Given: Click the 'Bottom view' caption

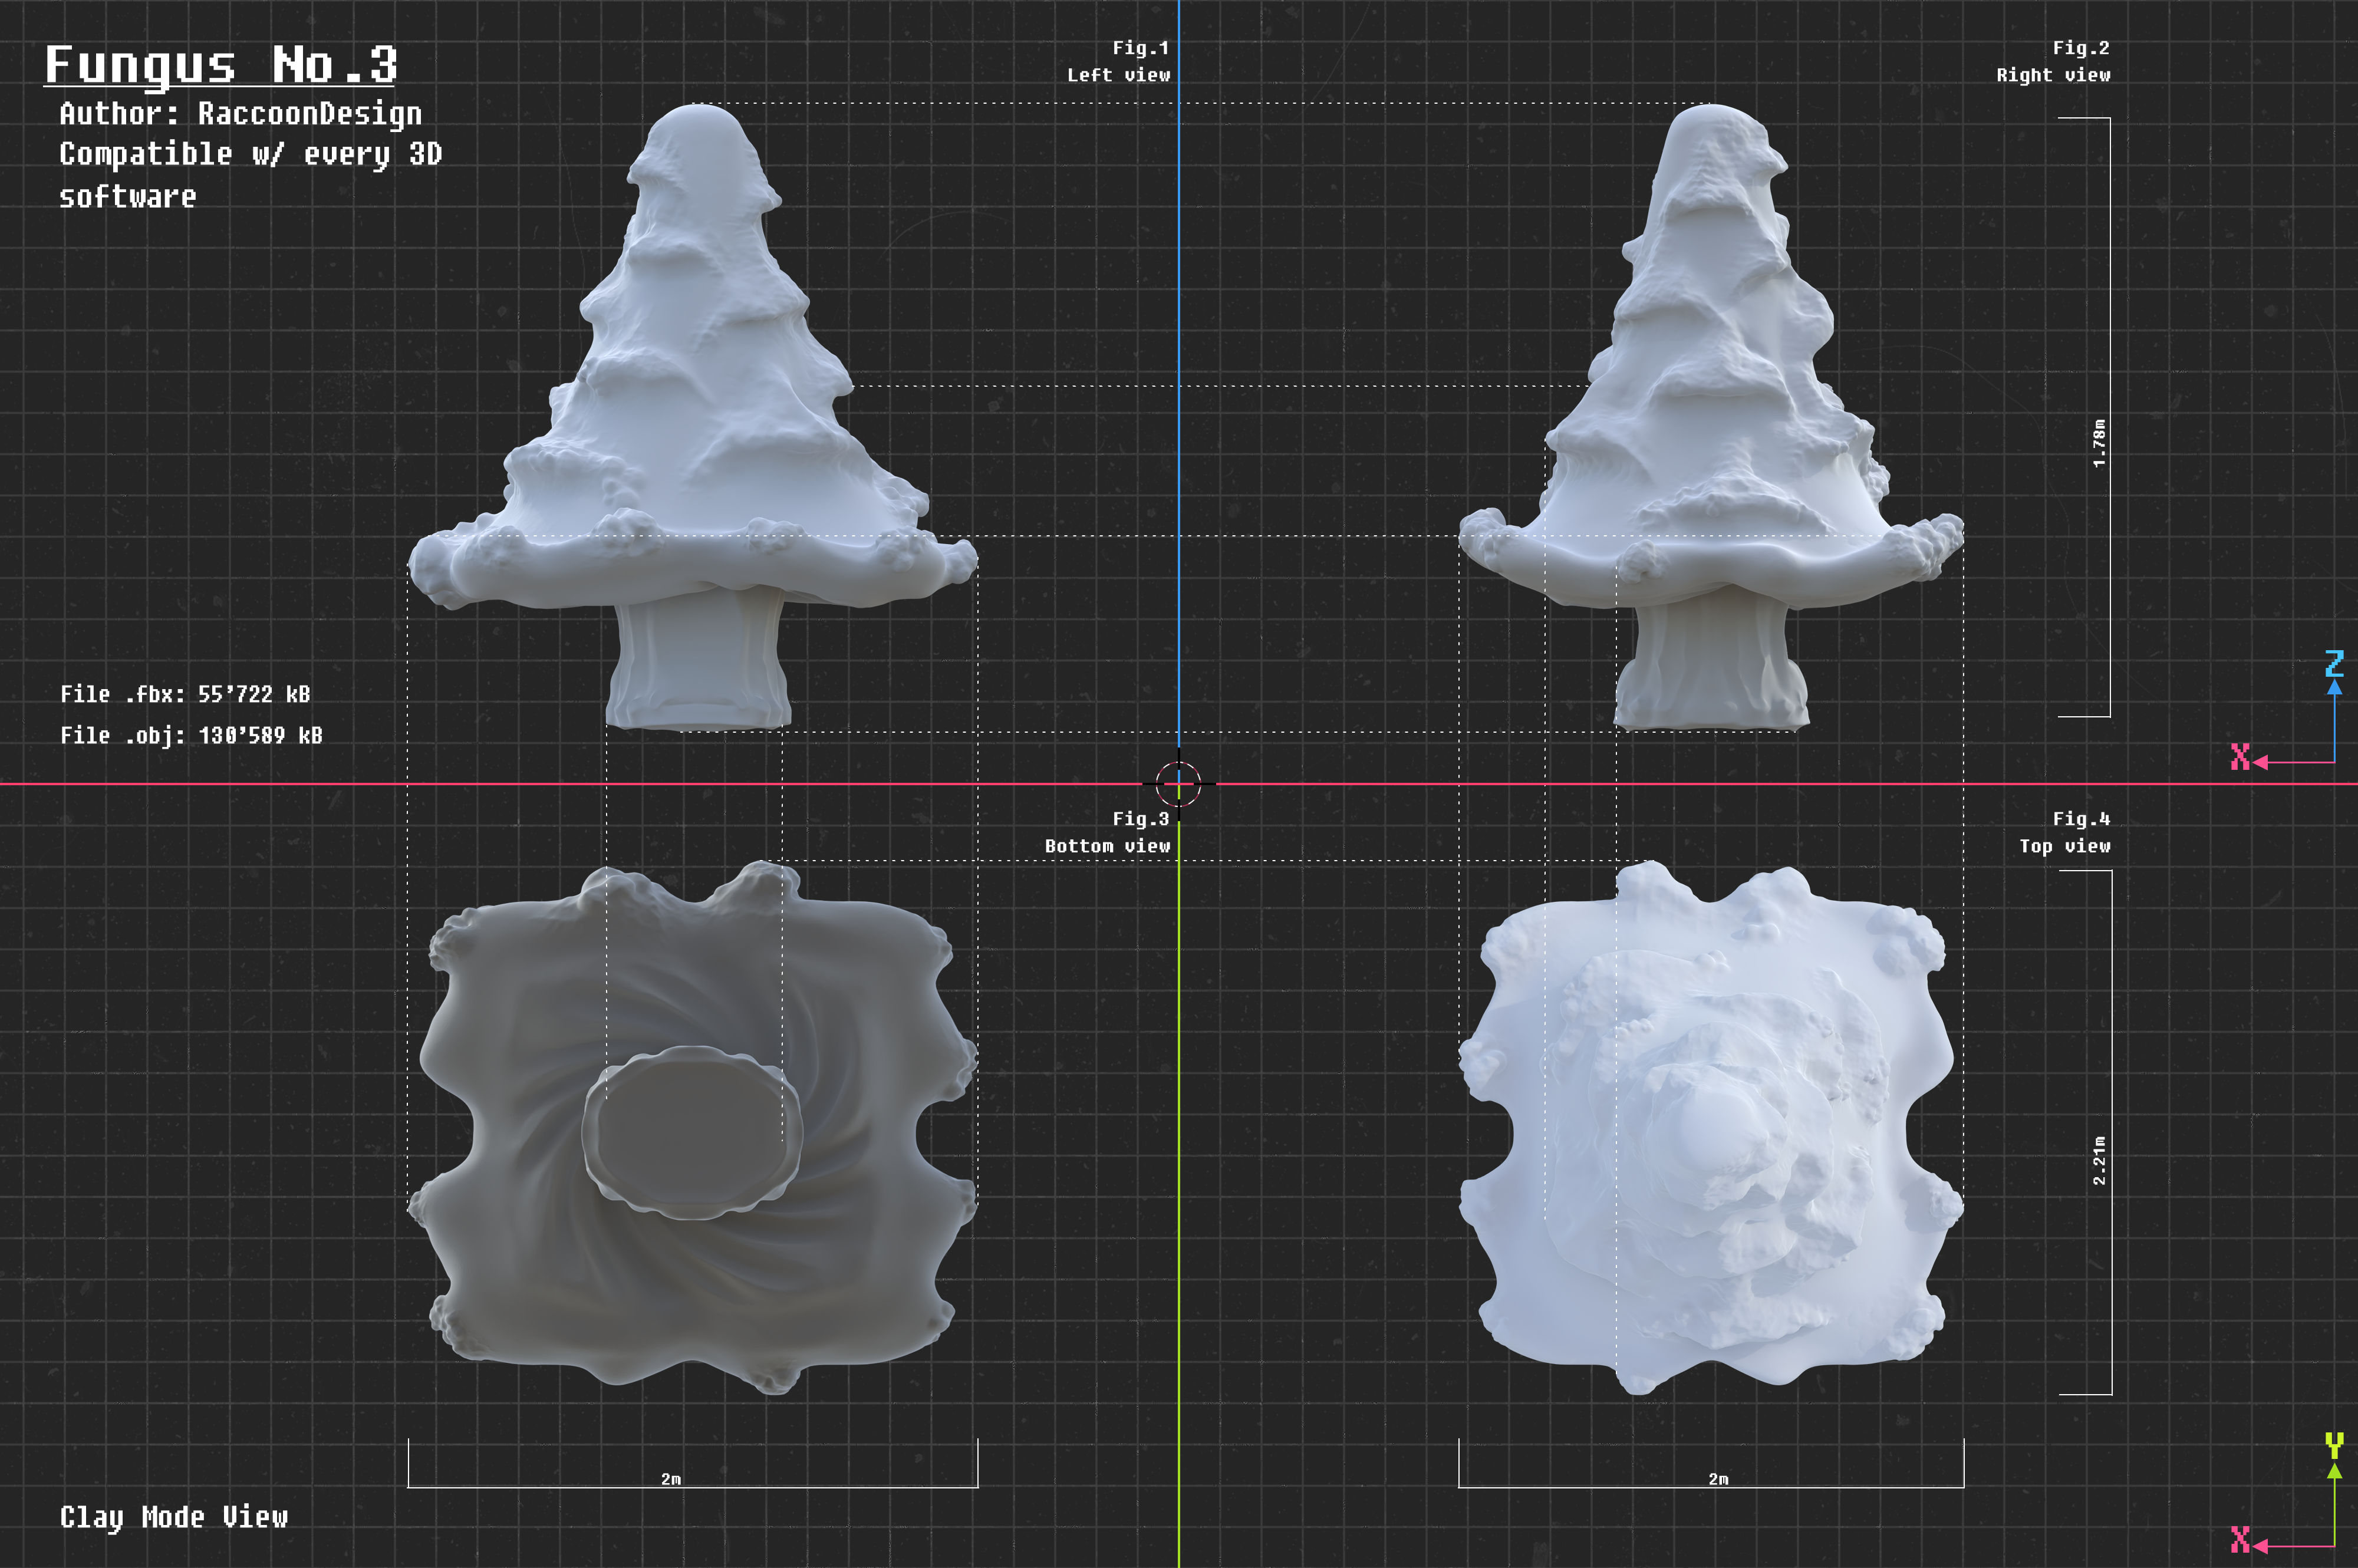Looking at the screenshot, I should point(1107,846).
